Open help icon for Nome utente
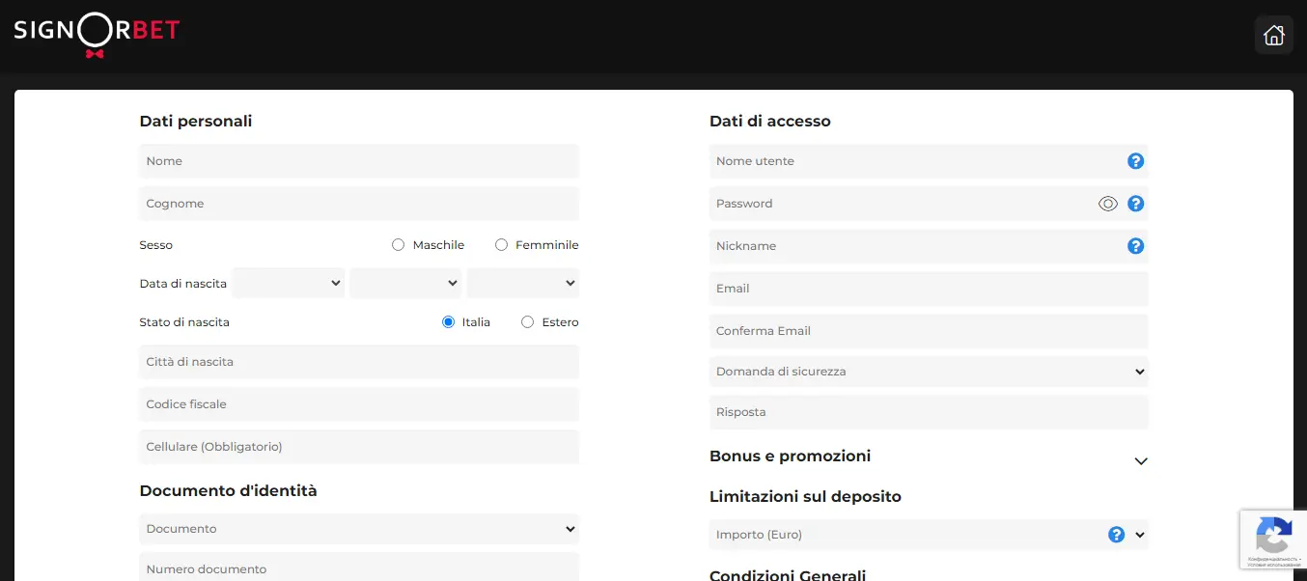The image size is (1307, 581). click(x=1135, y=161)
